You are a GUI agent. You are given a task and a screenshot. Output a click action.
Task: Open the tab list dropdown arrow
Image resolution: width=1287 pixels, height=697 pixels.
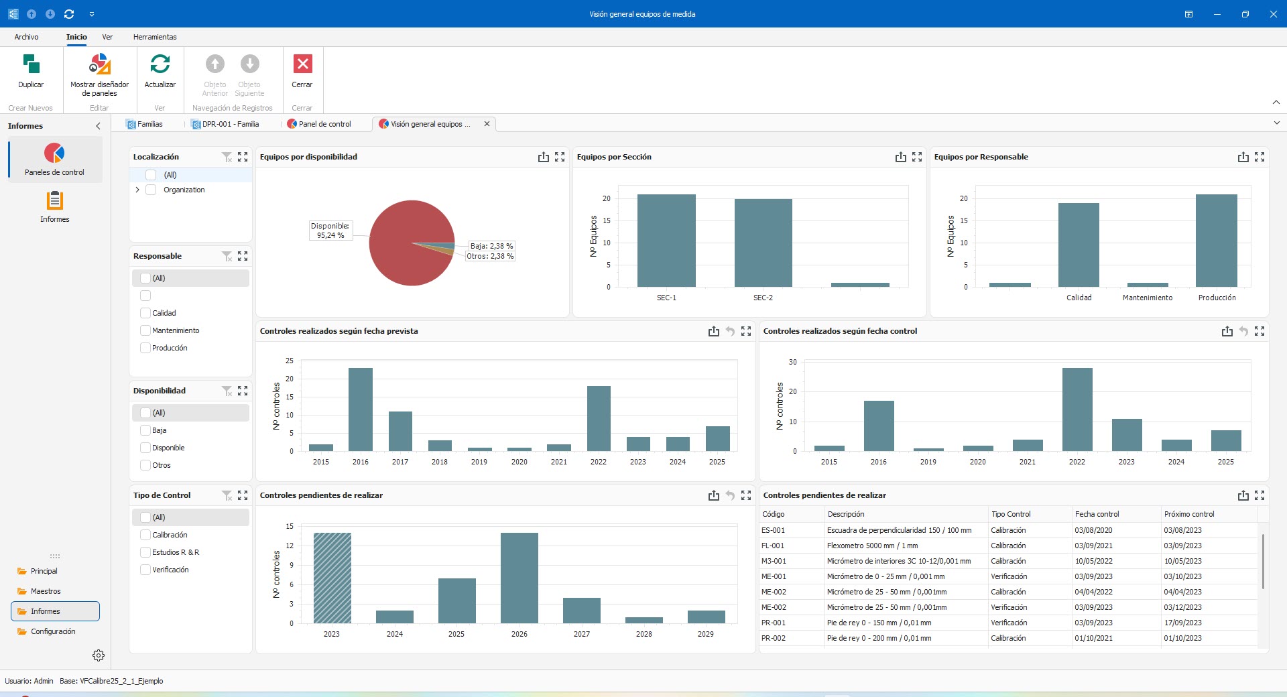click(1276, 123)
